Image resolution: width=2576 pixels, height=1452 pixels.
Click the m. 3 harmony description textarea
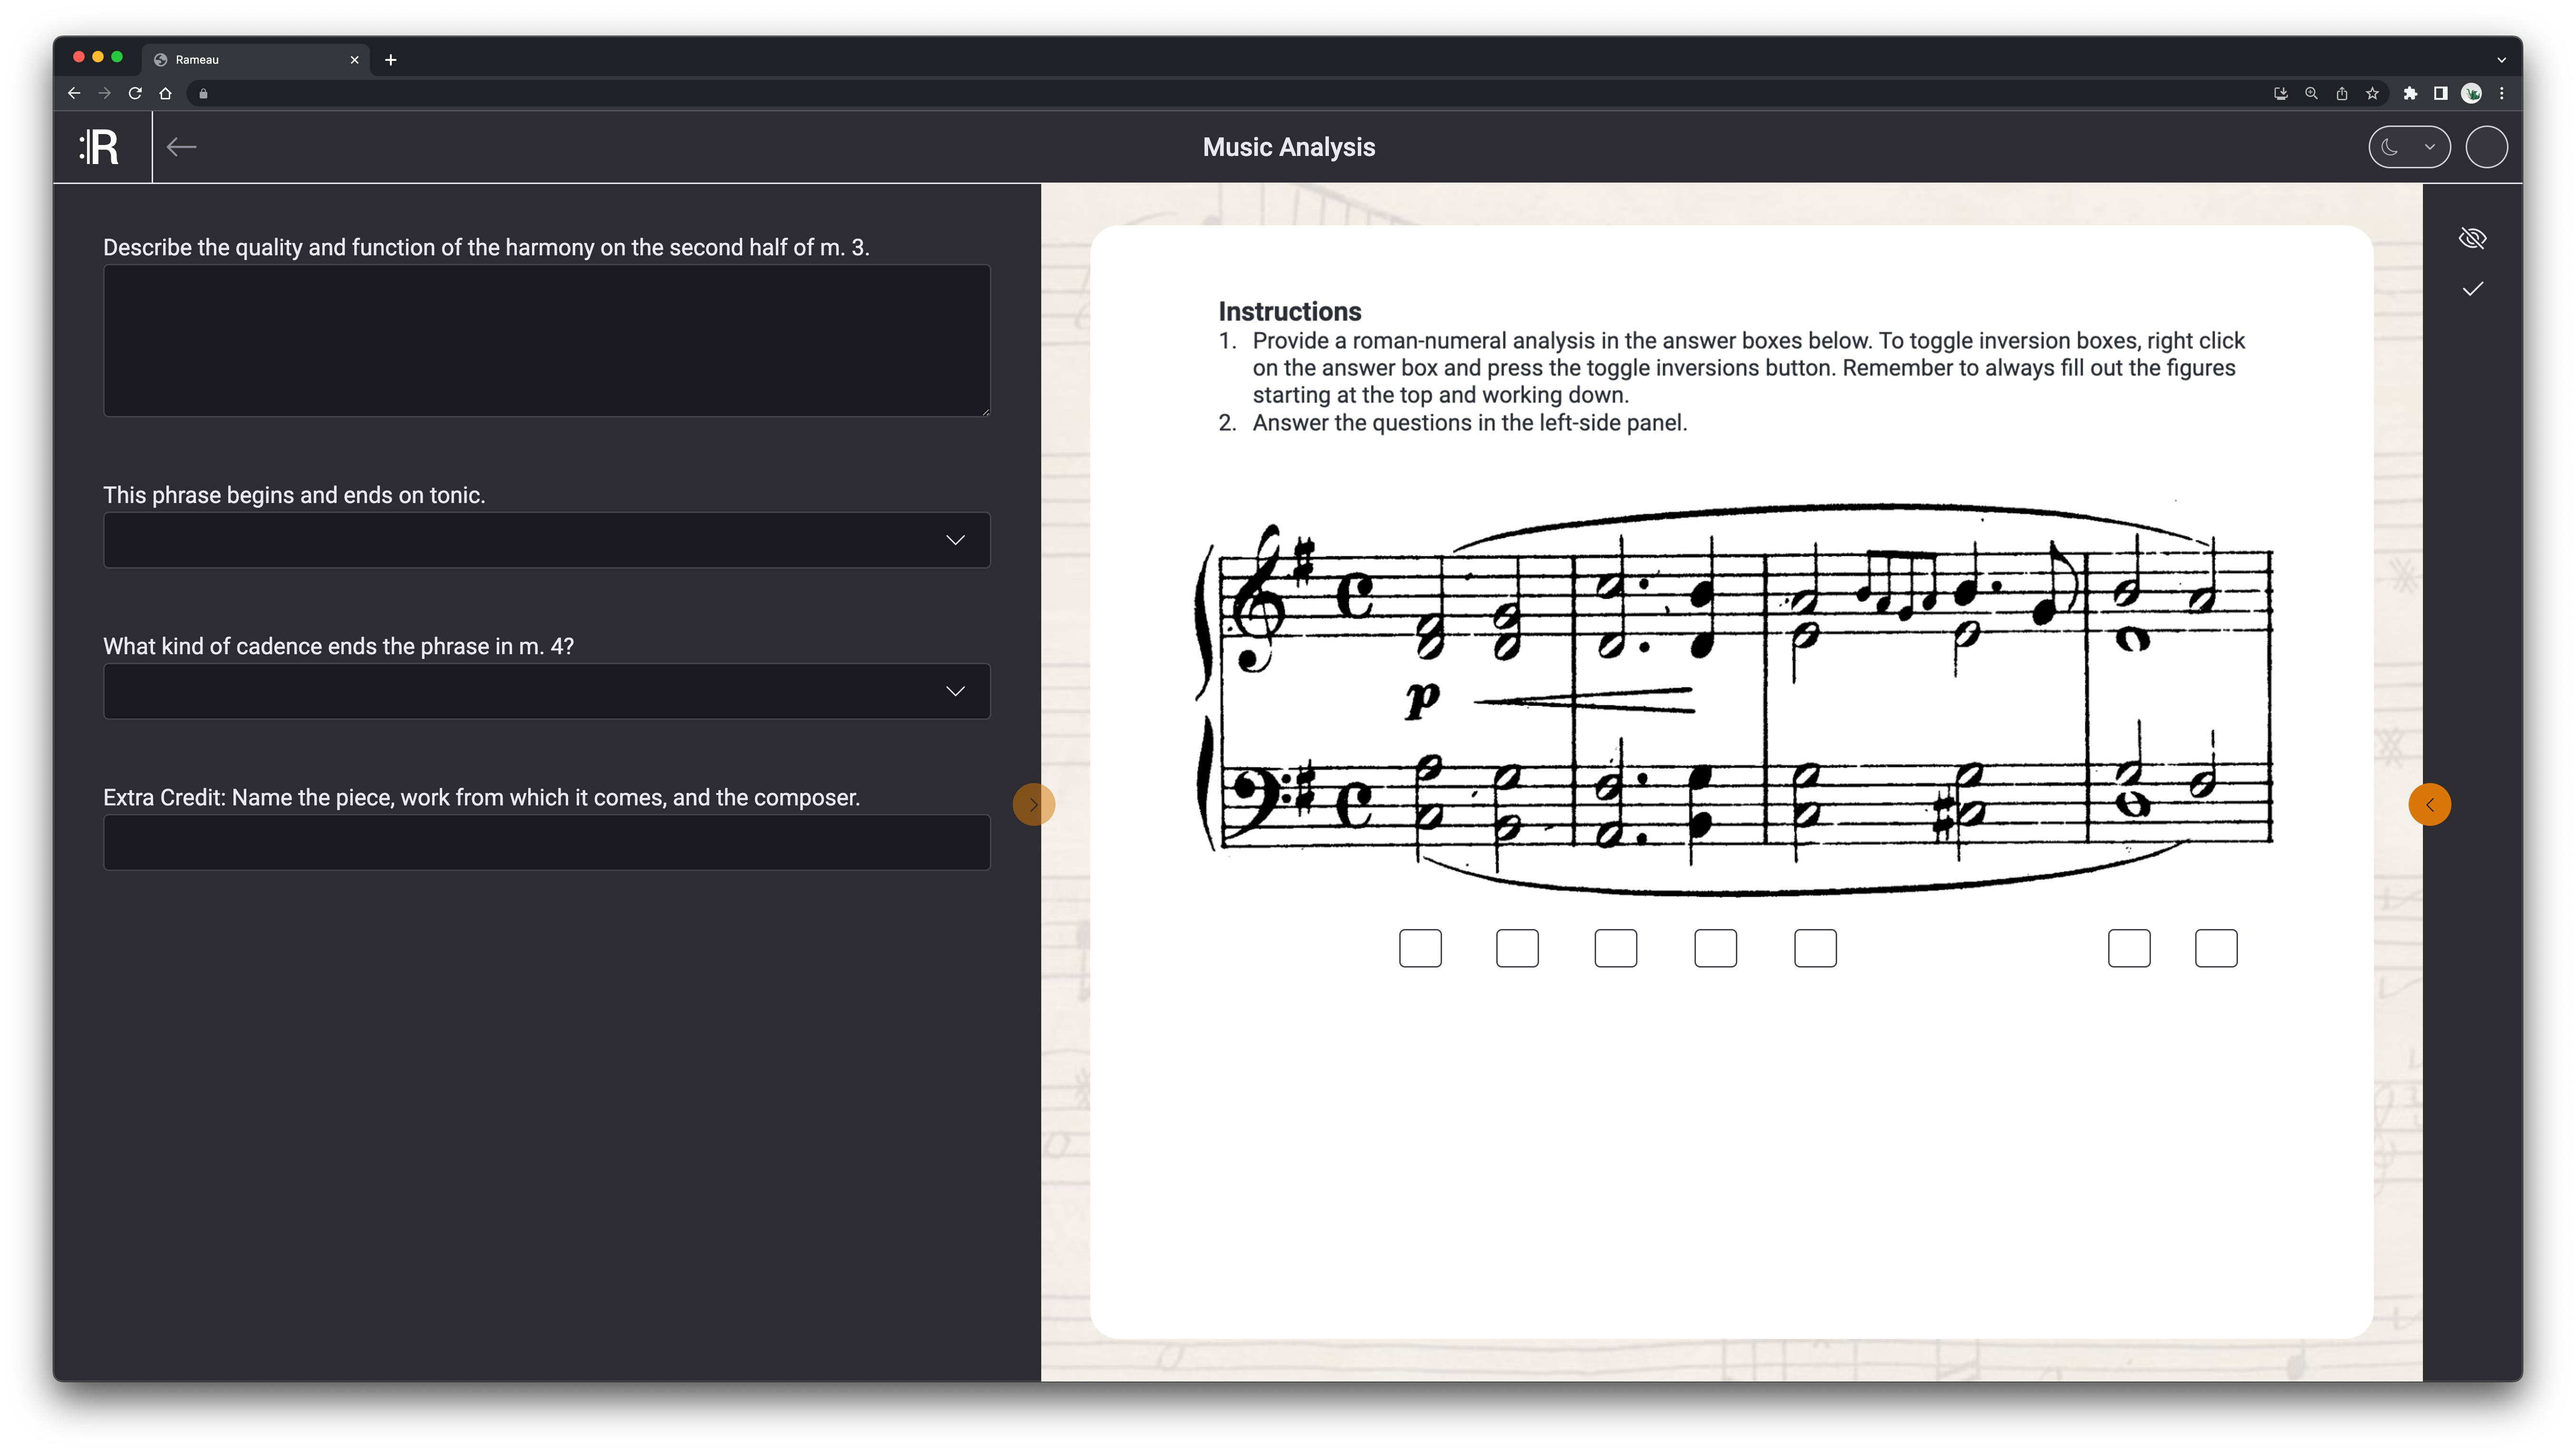click(546, 340)
